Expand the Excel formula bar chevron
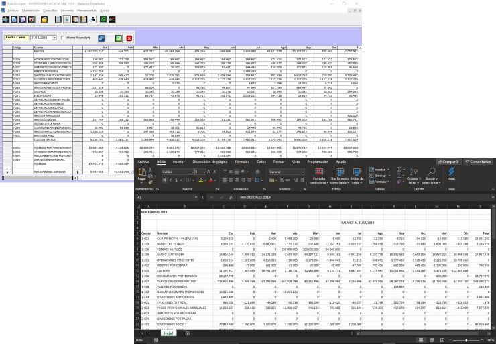Image resolution: width=496 pixels, height=344 pixels. click(x=493, y=197)
